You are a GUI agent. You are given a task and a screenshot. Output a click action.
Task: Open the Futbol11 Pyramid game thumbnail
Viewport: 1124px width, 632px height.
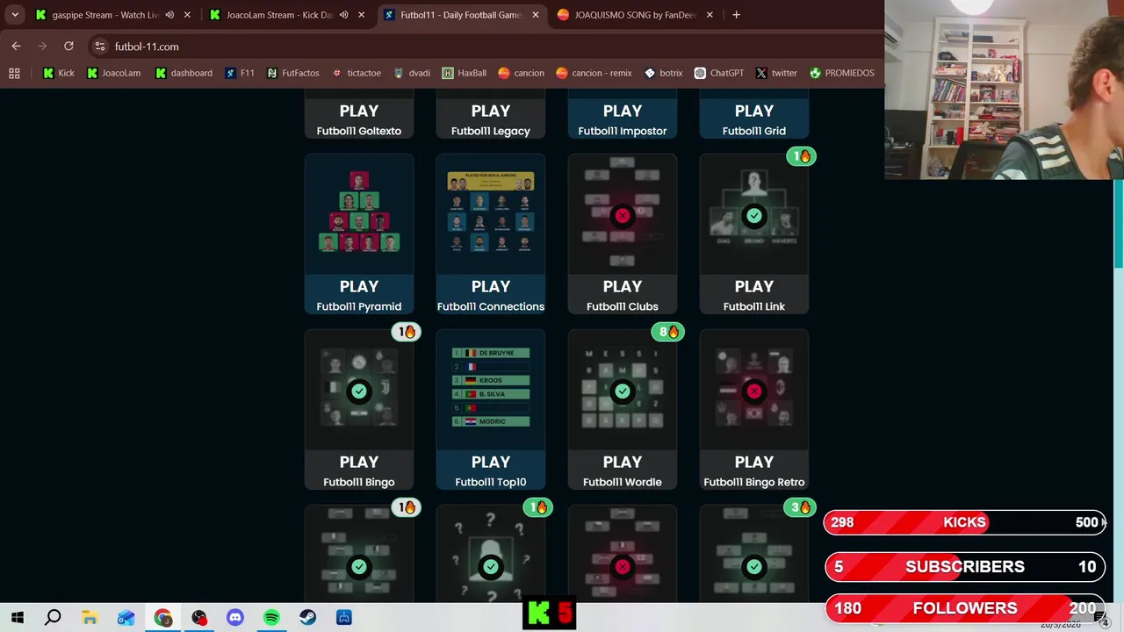[x=359, y=214]
